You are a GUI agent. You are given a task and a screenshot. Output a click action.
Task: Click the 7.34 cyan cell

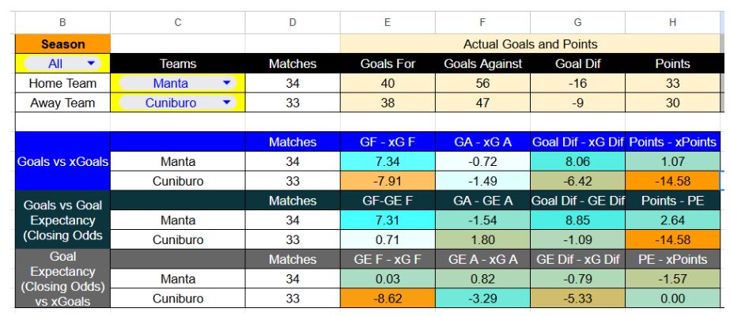click(x=388, y=161)
